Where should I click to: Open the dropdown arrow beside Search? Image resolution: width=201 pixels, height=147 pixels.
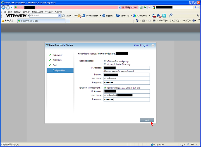tap(74, 16)
